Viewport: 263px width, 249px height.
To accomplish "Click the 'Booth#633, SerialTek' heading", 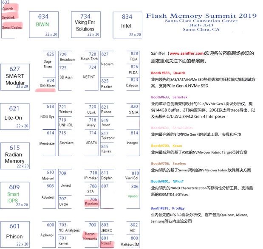I will click(x=169, y=97).
